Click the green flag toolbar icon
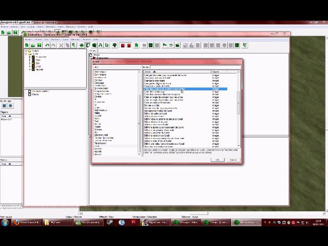Screen dimensions: 328x246 (x=165, y=45)
